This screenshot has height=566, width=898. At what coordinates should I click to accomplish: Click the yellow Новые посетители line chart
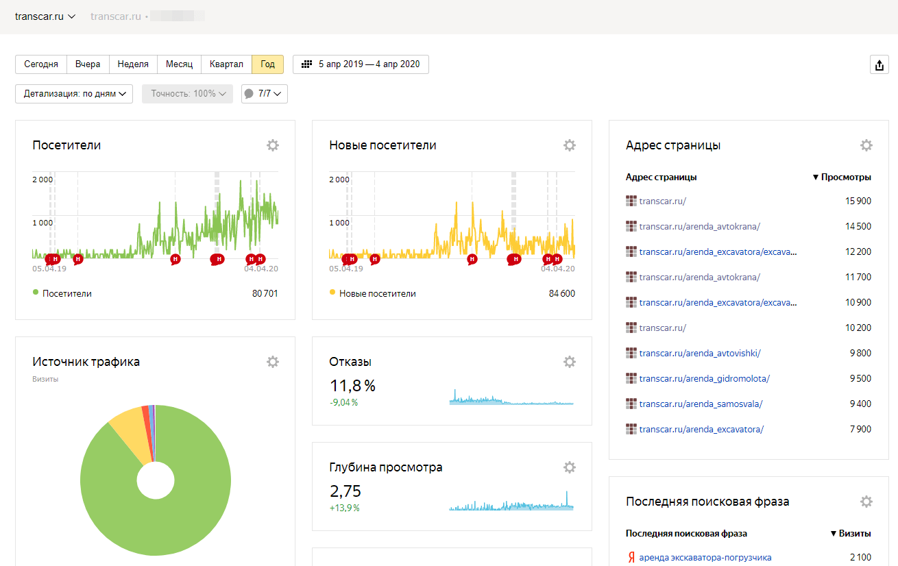[x=452, y=230]
